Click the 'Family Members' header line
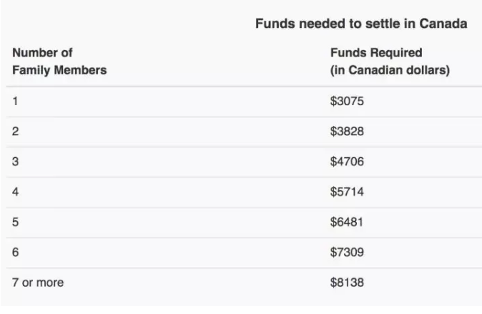 pos(59,70)
